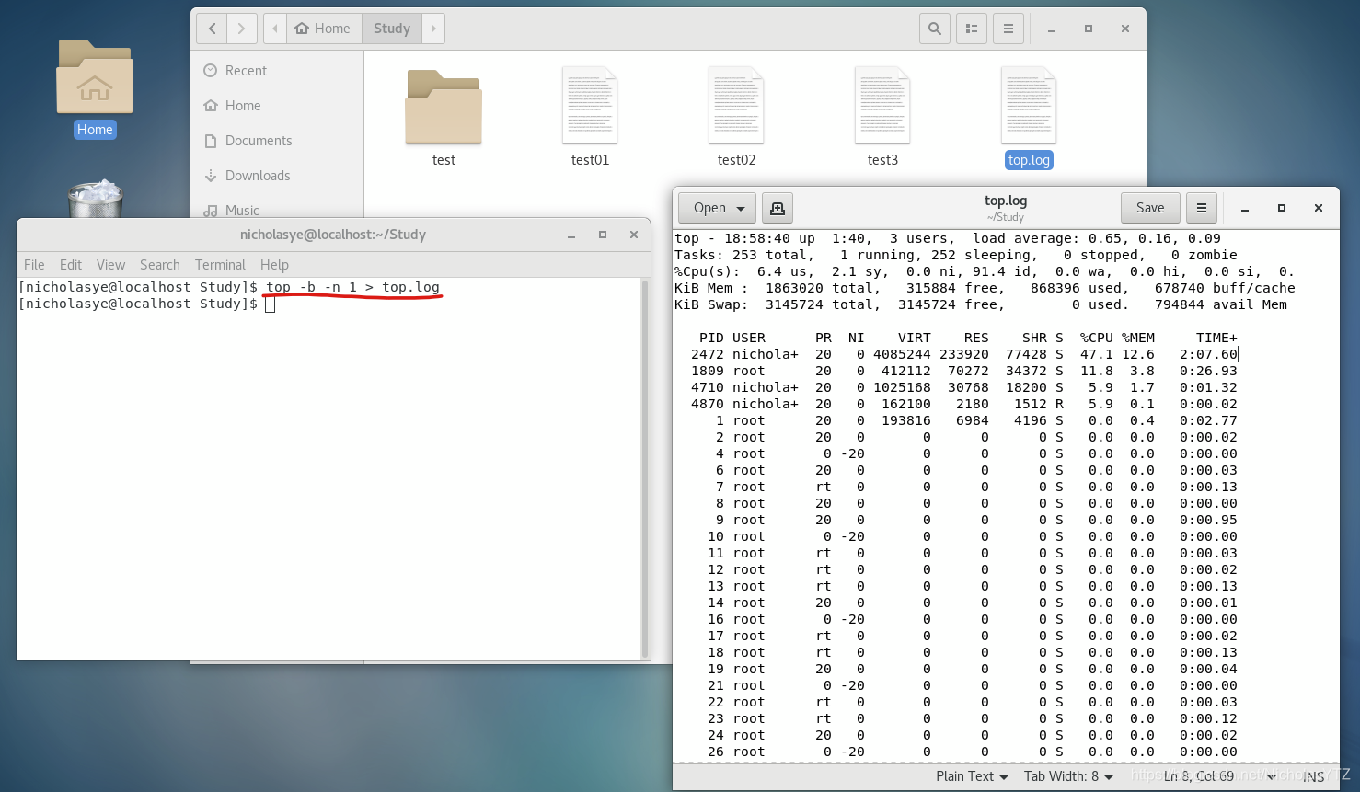Click the terminal title nicholasye@localhost:~/Study
Screen dimensions: 1360x792
click(333, 235)
